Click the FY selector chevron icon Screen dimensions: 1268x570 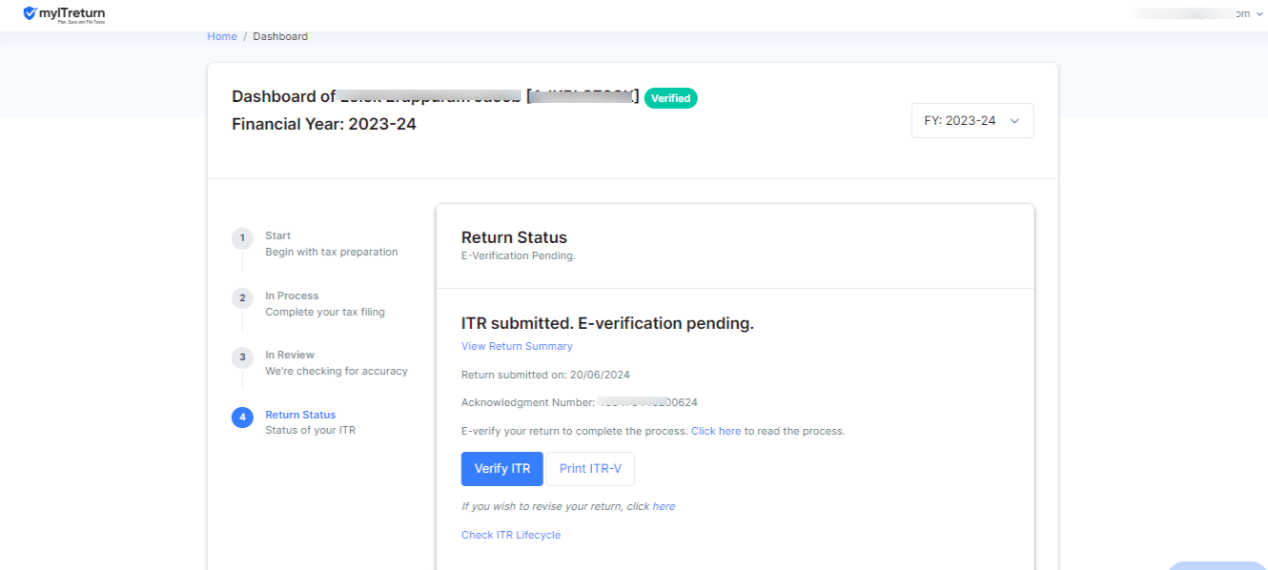[1013, 120]
